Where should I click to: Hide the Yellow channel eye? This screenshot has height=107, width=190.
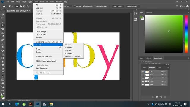coord(143,81)
